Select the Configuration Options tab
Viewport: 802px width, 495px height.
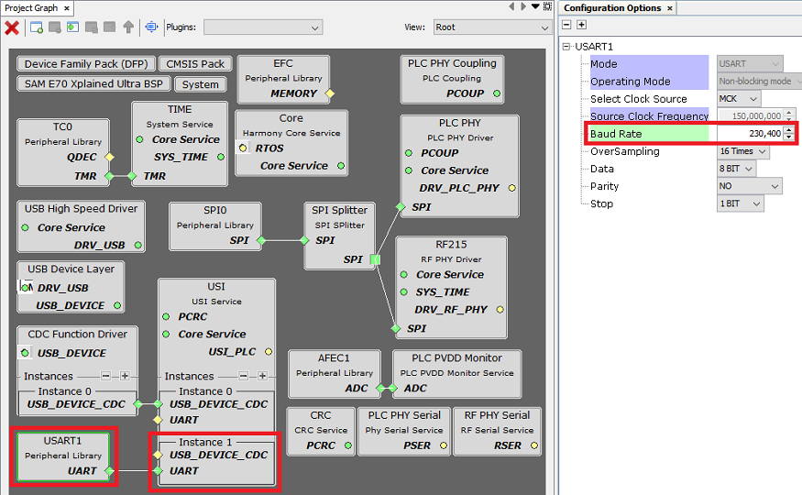(611, 7)
